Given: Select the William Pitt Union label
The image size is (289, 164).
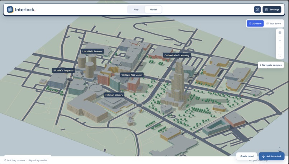Looking at the screenshot, I should 132,75.
